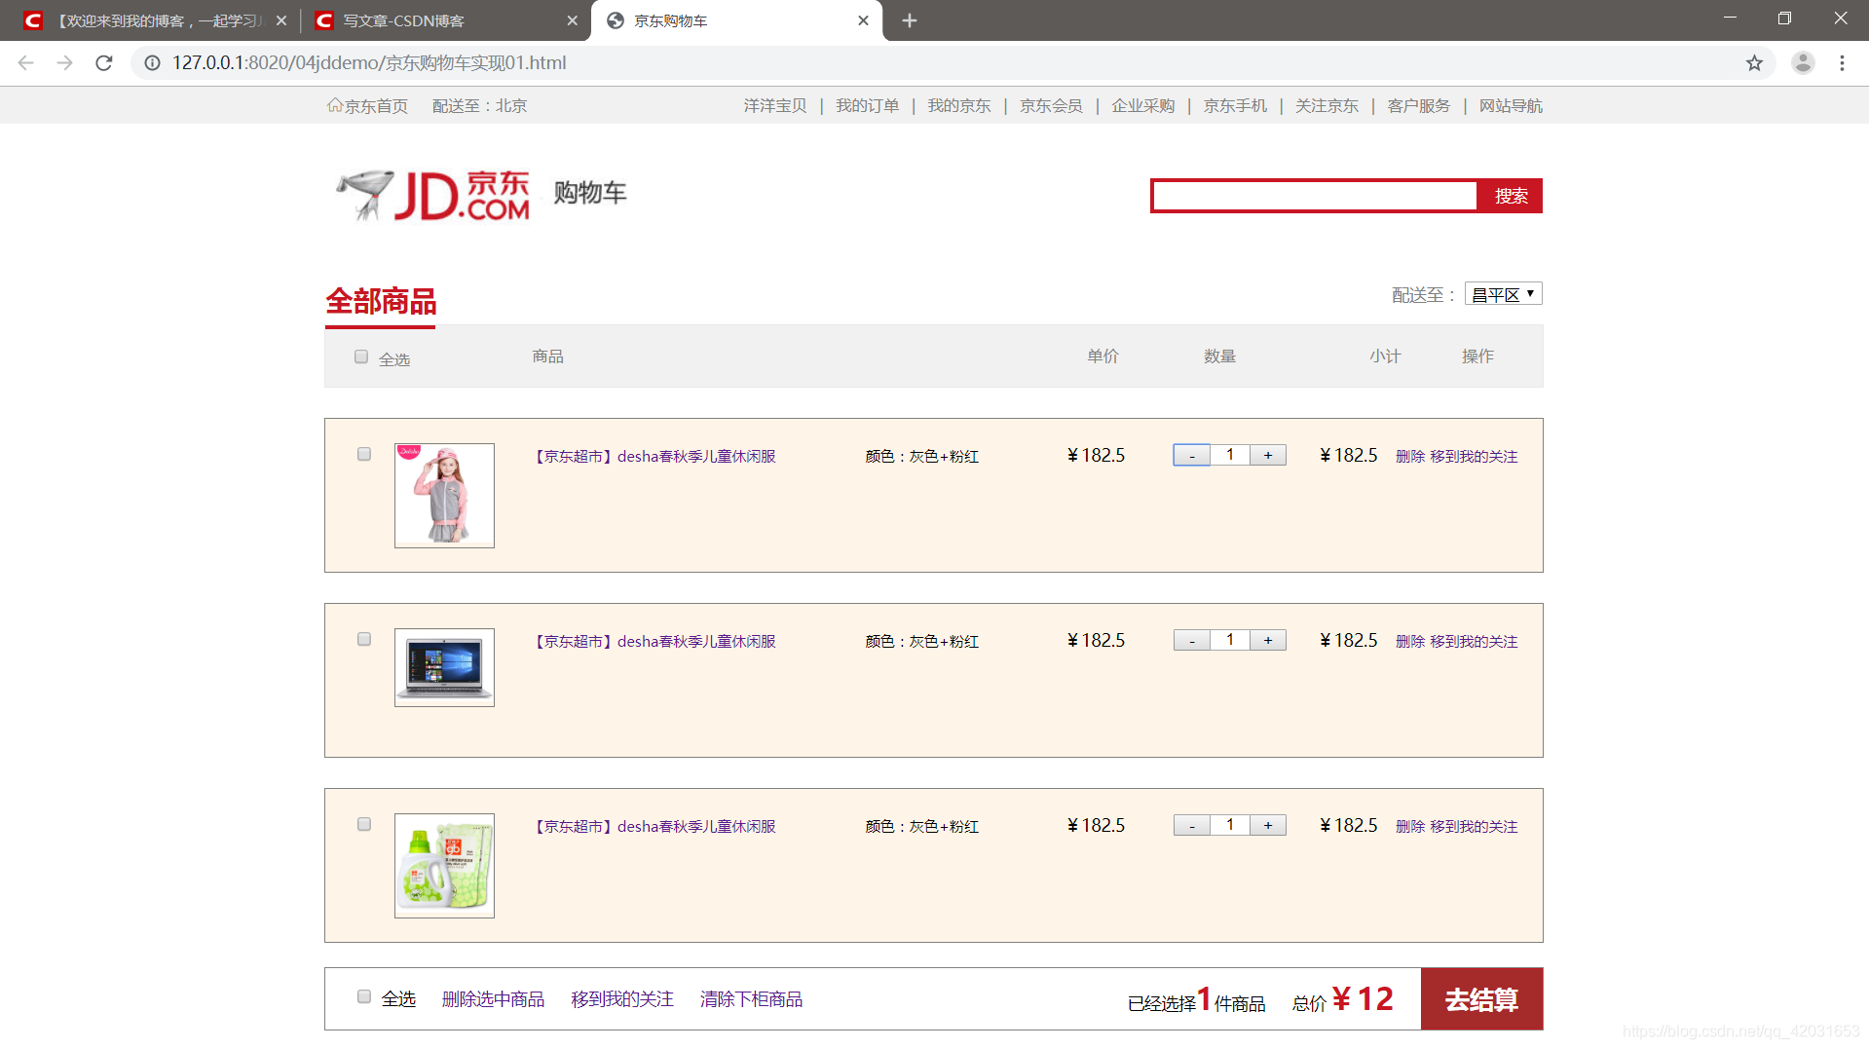Viewport: 1869px width, 1049px height.
Task: Check the laundry detergent item checkbox
Action: click(364, 824)
